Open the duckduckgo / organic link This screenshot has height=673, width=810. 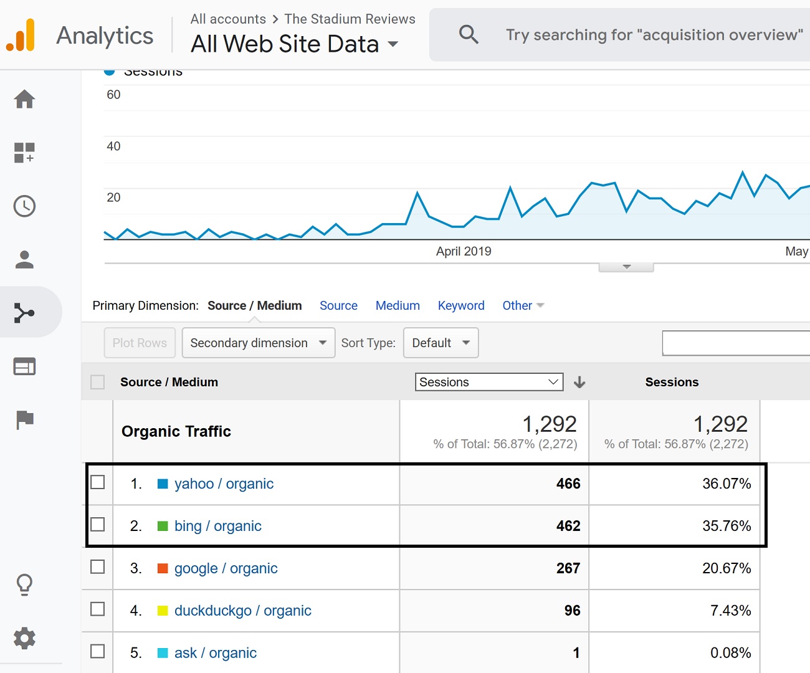tap(243, 611)
